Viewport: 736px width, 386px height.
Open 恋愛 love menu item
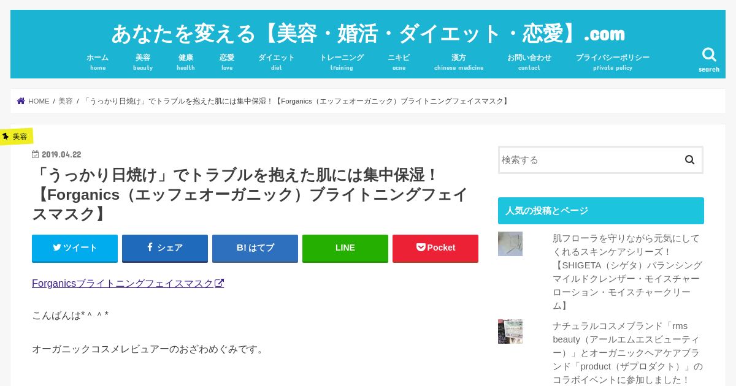coord(227,62)
